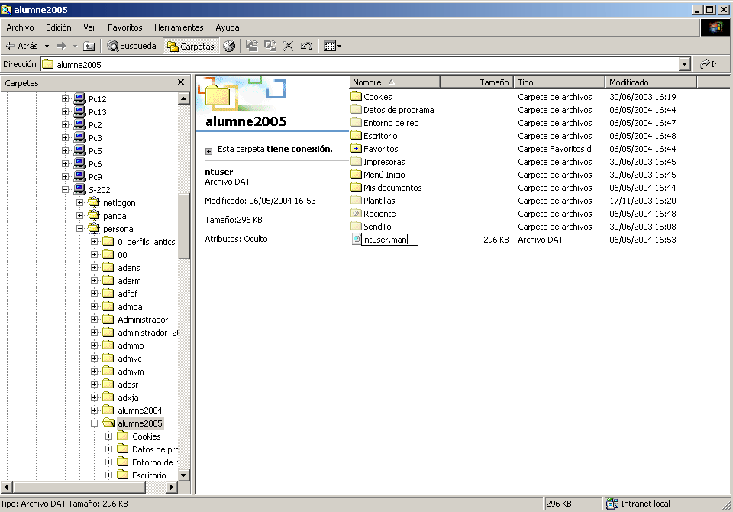Go back with the Atrás button

(x=21, y=46)
